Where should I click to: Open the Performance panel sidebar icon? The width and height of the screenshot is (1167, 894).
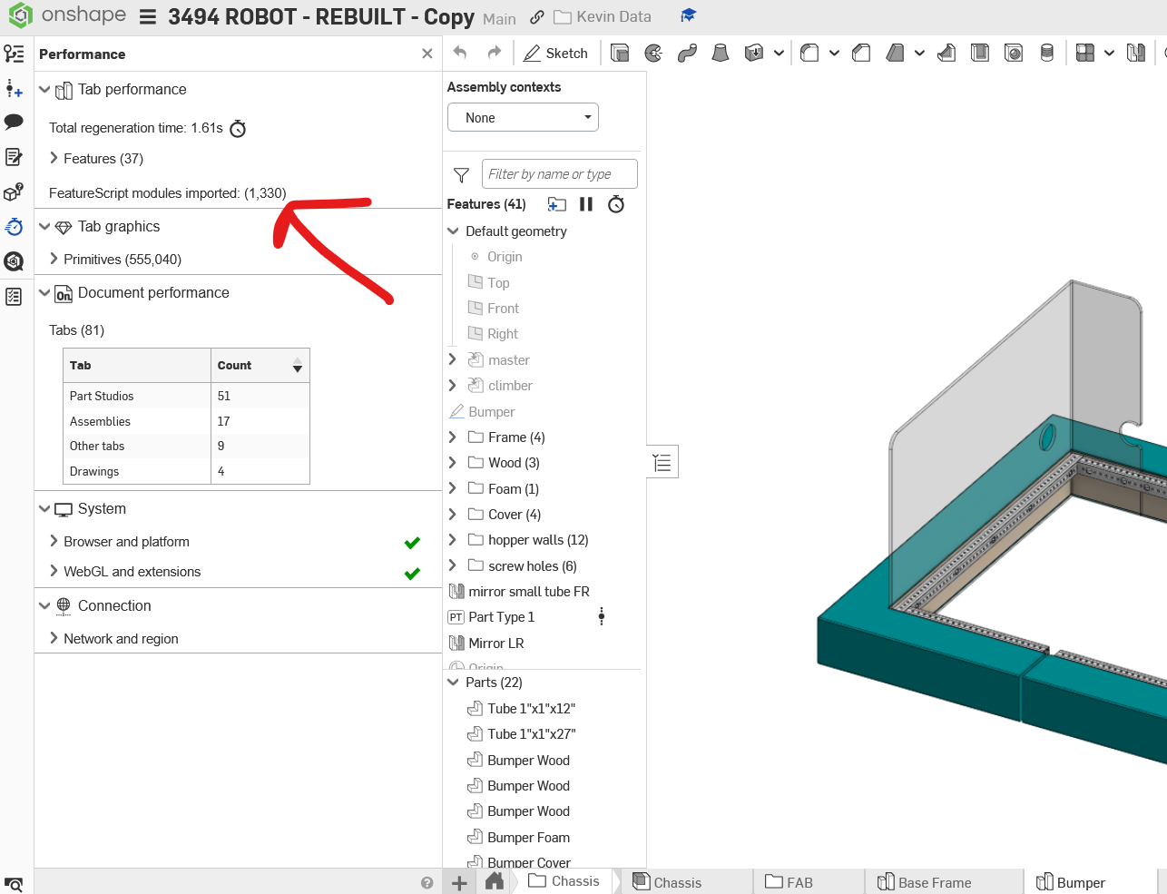(x=14, y=227)
